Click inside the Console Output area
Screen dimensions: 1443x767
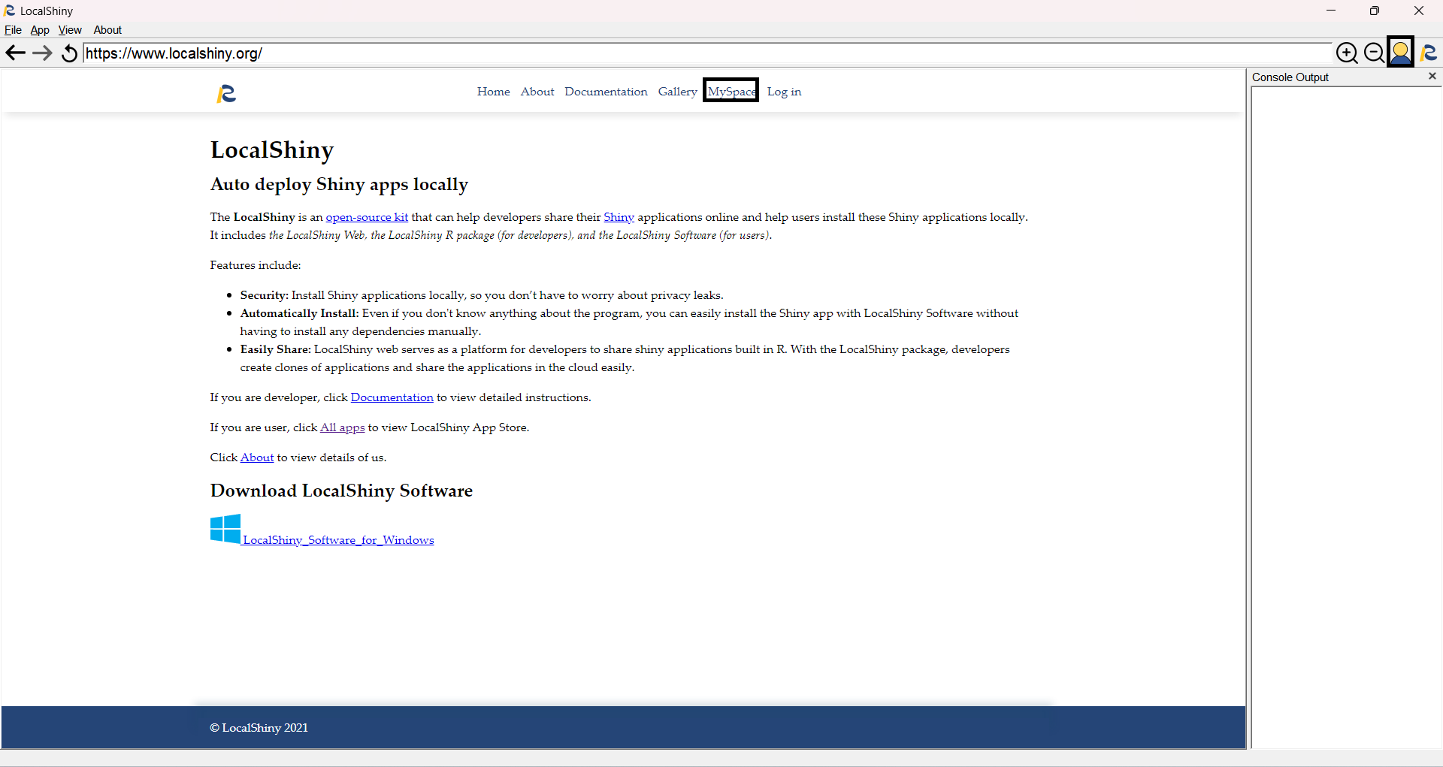click(x=1347, y=417)
